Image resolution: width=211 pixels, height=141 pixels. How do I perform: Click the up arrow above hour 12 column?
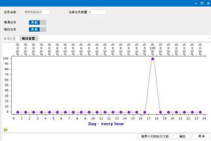(113, 45)
